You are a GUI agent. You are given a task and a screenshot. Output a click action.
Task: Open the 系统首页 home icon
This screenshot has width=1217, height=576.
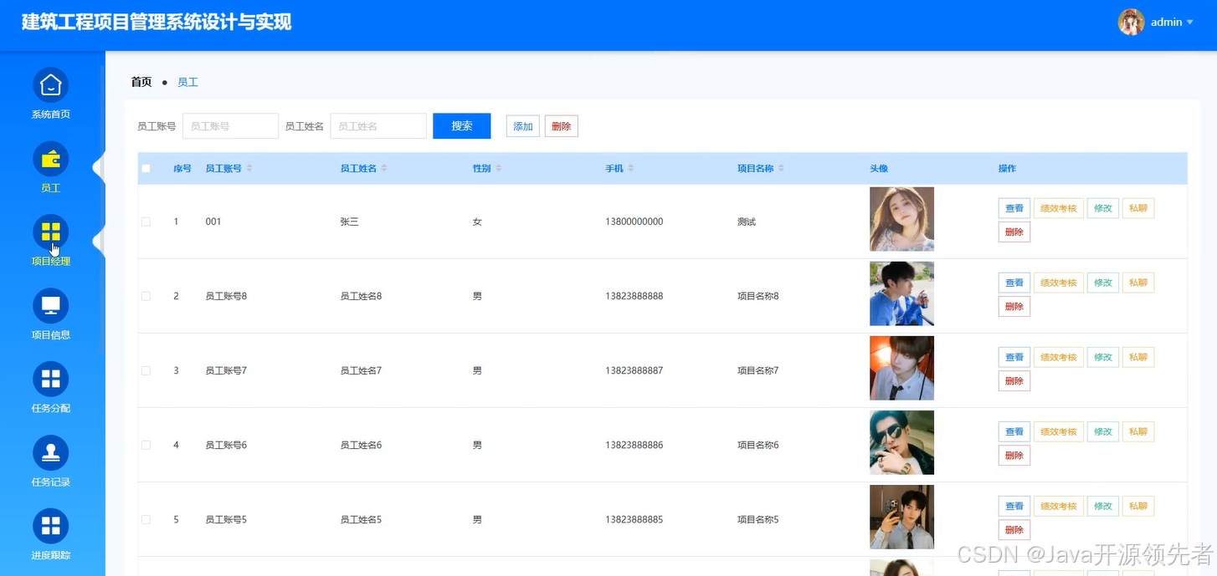(50, 85)
